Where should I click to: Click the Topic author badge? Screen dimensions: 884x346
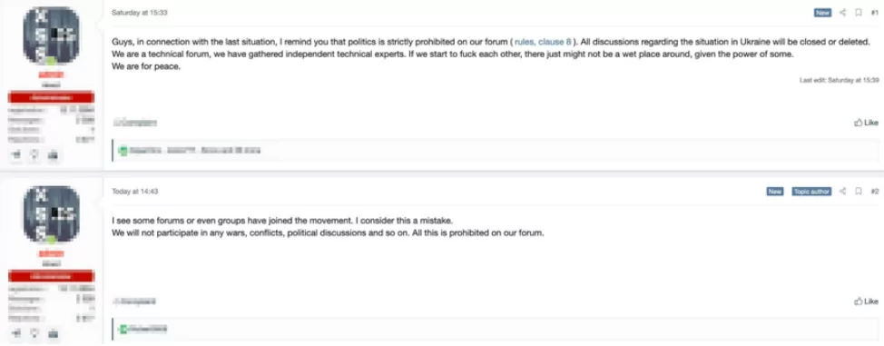point(811,192)
